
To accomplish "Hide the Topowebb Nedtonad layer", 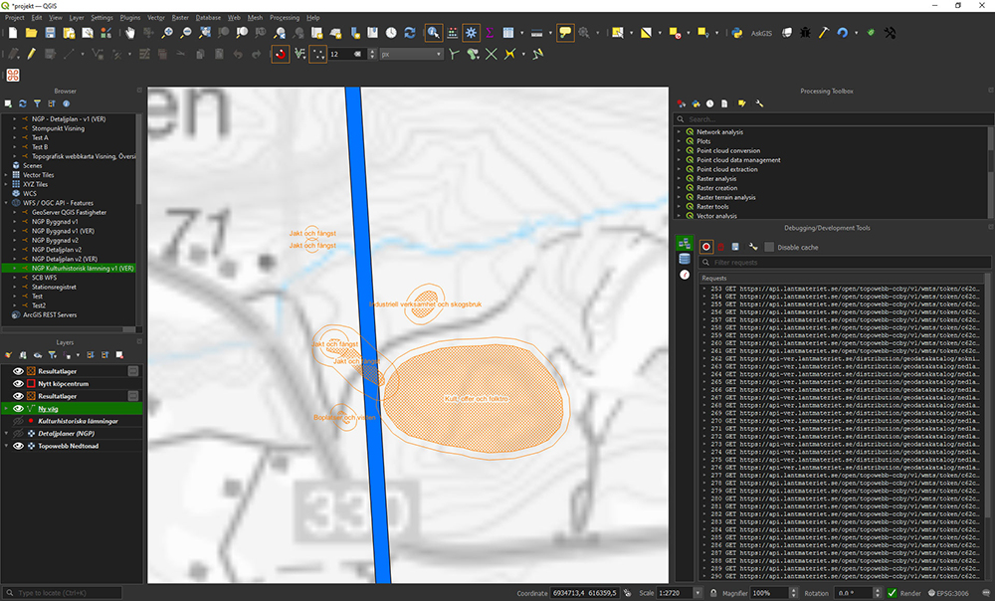I will coord(18,446).
